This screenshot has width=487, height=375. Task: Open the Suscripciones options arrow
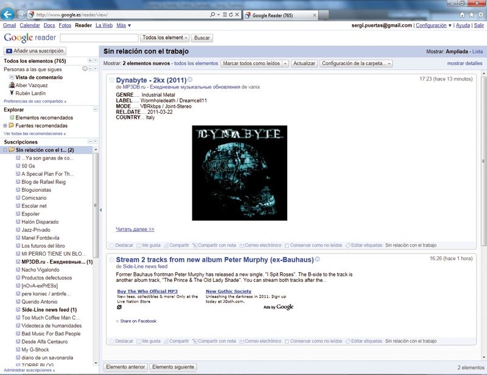pos(96,141)
